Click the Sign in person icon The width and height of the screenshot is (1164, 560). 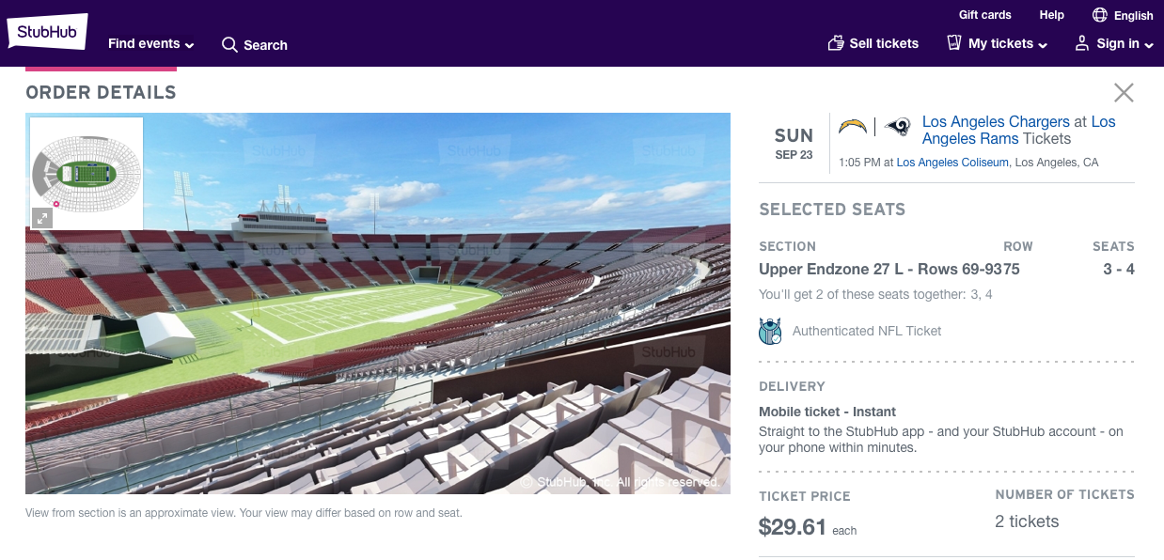pos(1082,43)
